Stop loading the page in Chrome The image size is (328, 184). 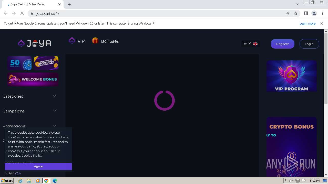click(x=22, y=13)
